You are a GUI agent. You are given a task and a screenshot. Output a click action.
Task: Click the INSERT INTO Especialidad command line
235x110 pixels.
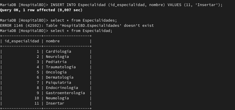click(x=111, y=5)
